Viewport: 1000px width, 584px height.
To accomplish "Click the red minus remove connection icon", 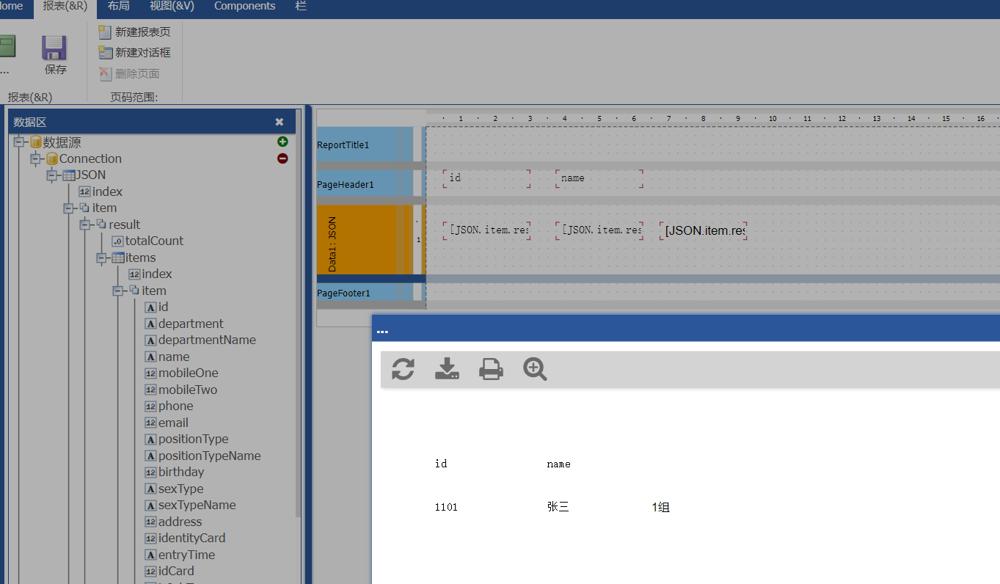I will tap(282, 158).
